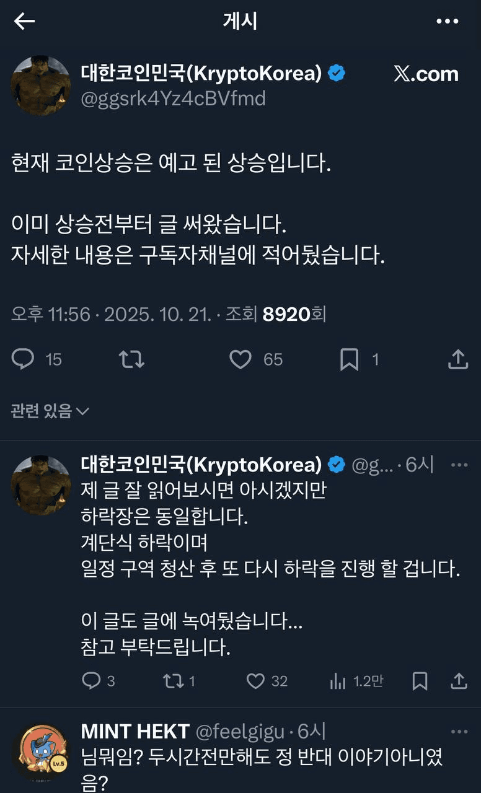Repost the KryptoKorea reply
The width and height of the screenshot is (481, 793).
pos(174,681)
